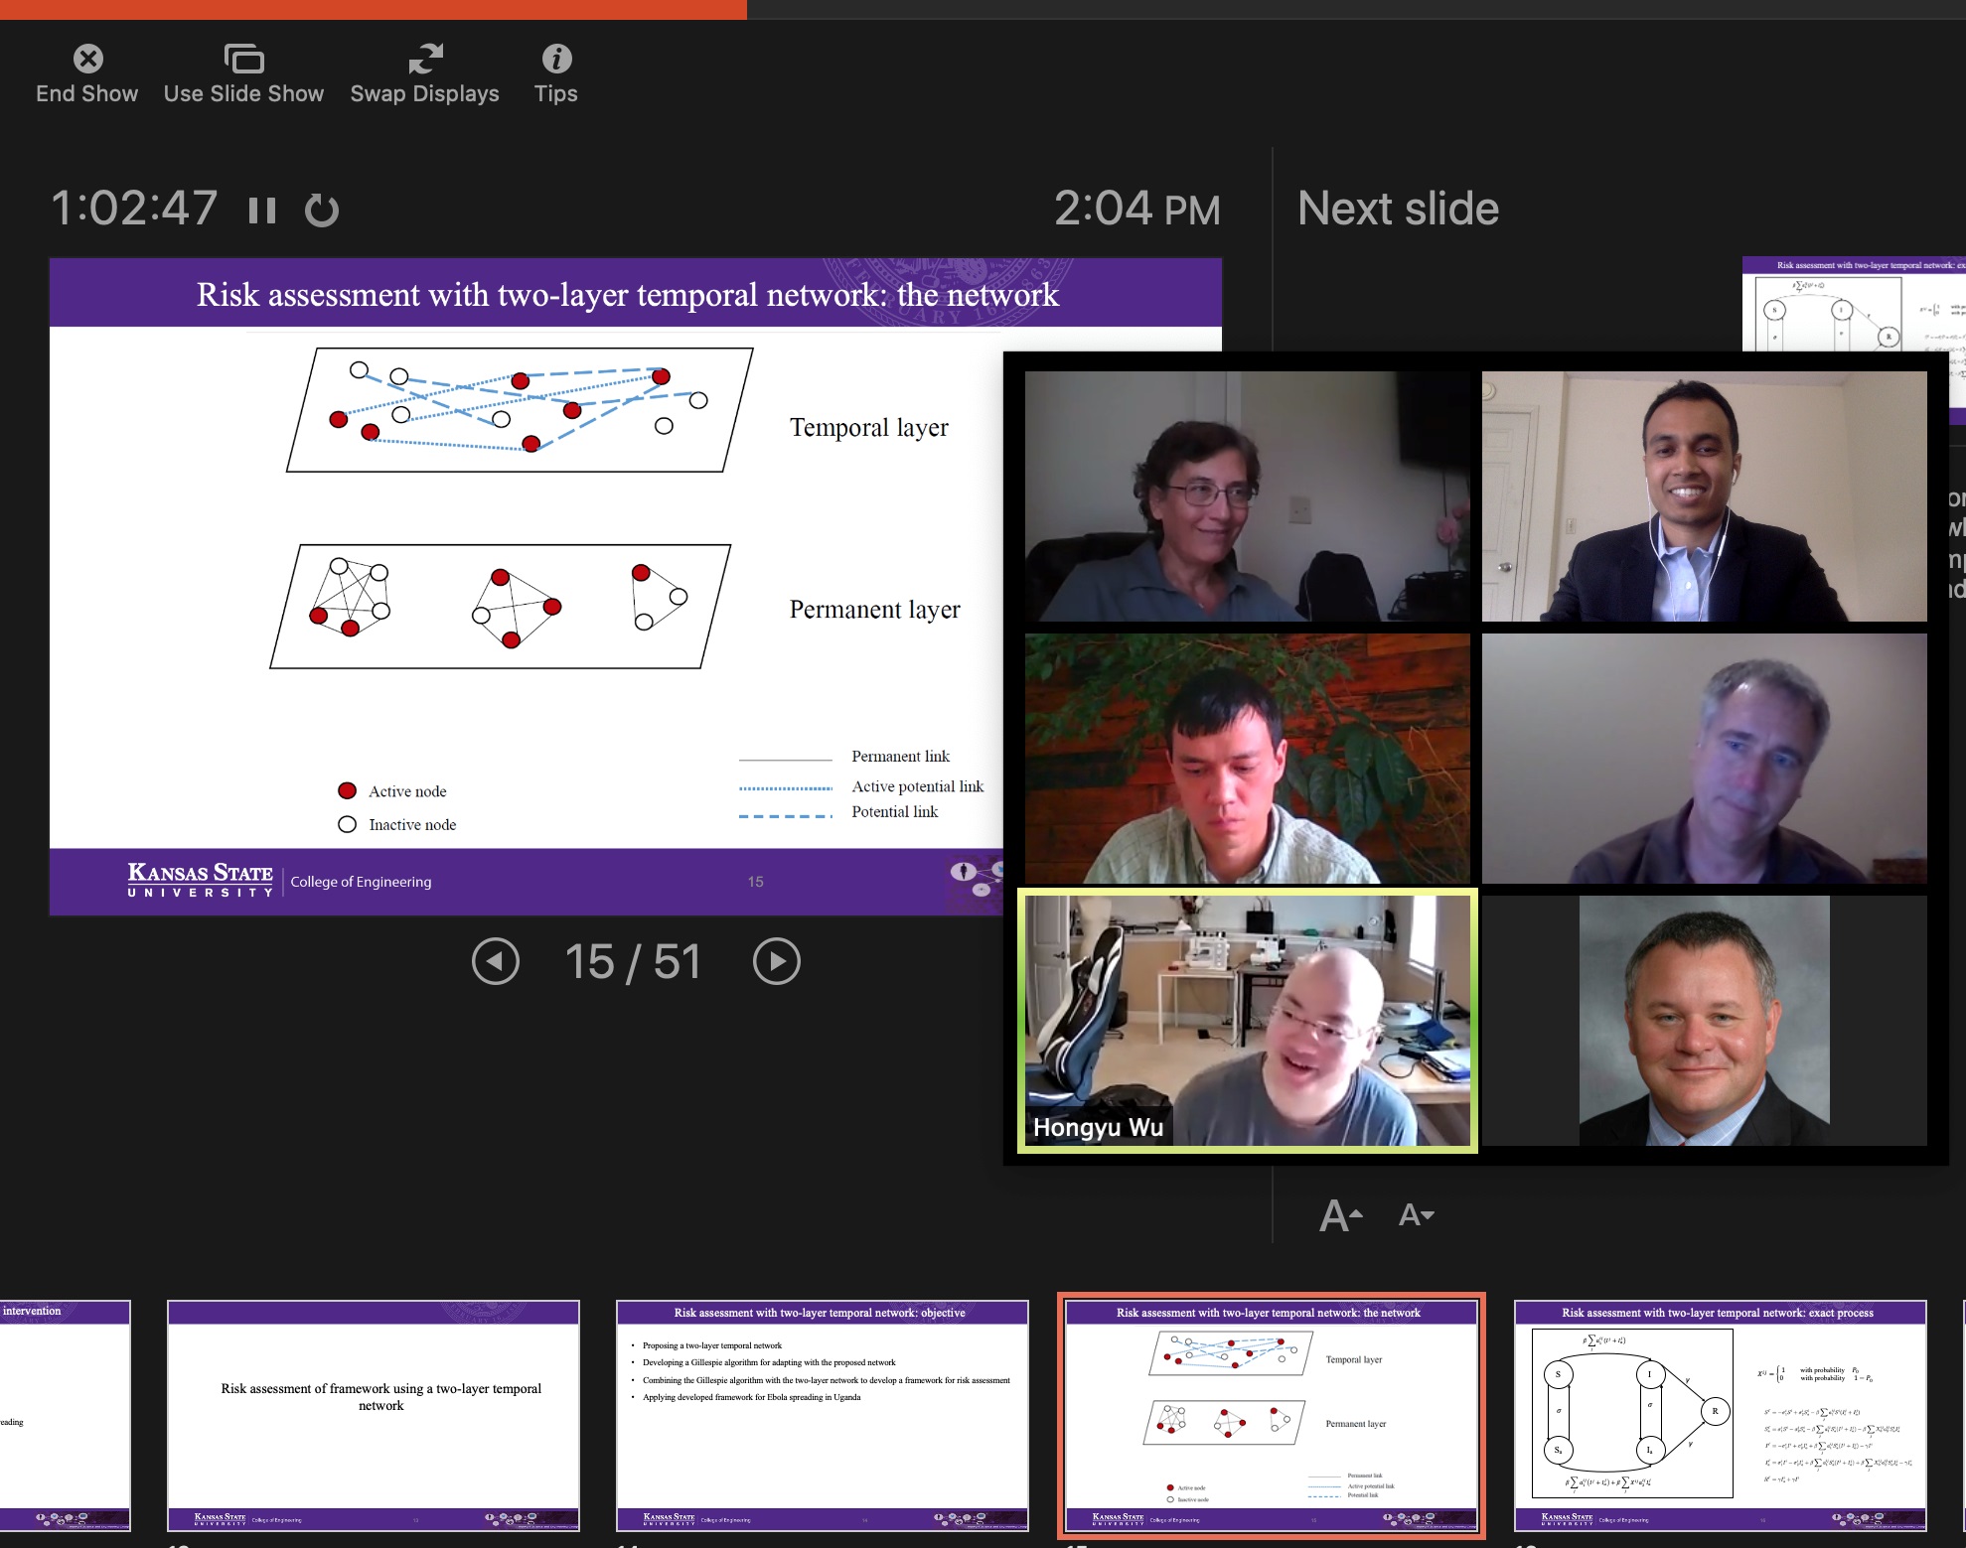Select the exact process slide thumbnail
Screen dimensions: 1966x1548
click(1719, 1415)
